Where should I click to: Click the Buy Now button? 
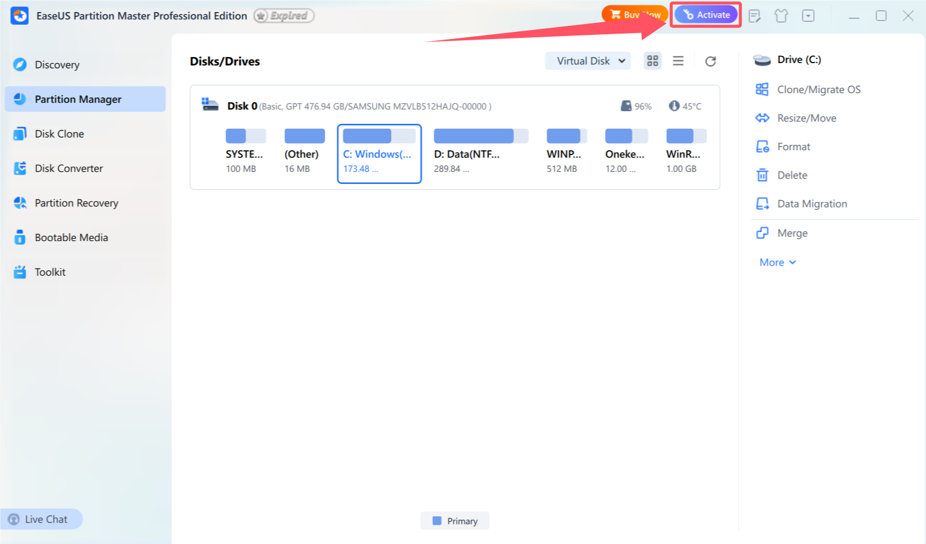tap(634, 14)
